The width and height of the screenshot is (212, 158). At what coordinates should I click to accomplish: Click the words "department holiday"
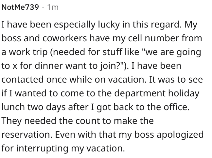157,93
